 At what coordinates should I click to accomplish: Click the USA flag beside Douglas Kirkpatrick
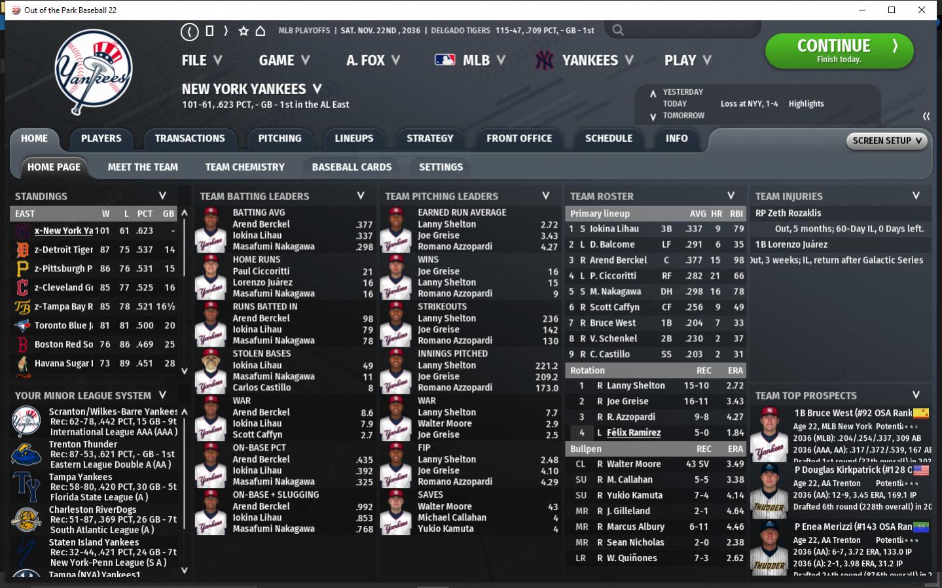click(921, 470)
